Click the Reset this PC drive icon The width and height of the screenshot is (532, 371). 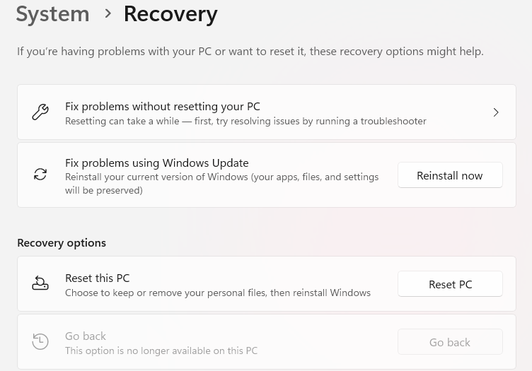40,284
